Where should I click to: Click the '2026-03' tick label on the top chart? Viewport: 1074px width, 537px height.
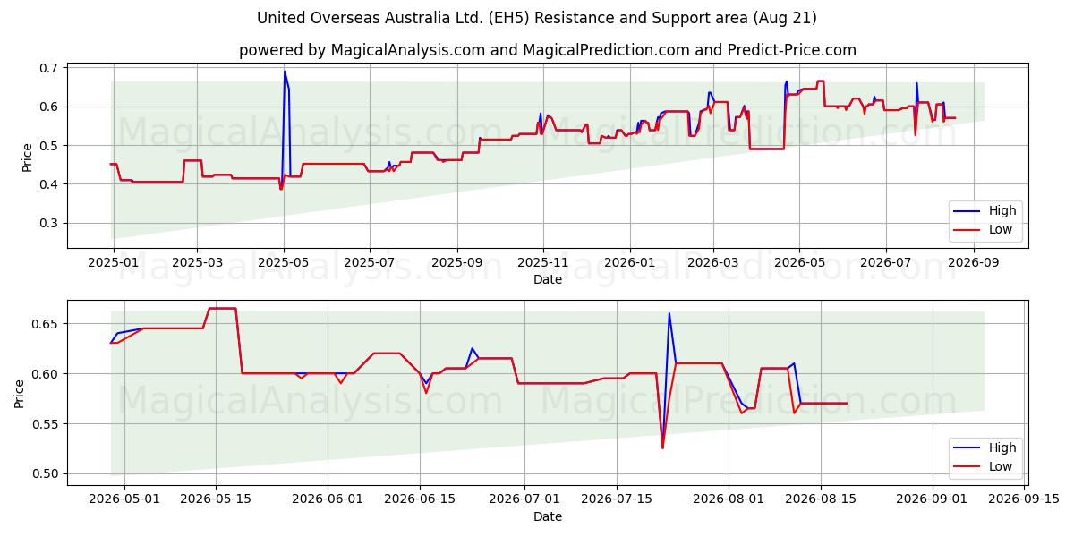[712, 263]
